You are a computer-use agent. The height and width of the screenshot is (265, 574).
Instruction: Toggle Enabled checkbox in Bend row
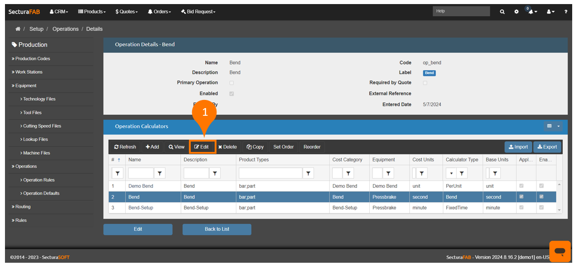tap(541, 197)
